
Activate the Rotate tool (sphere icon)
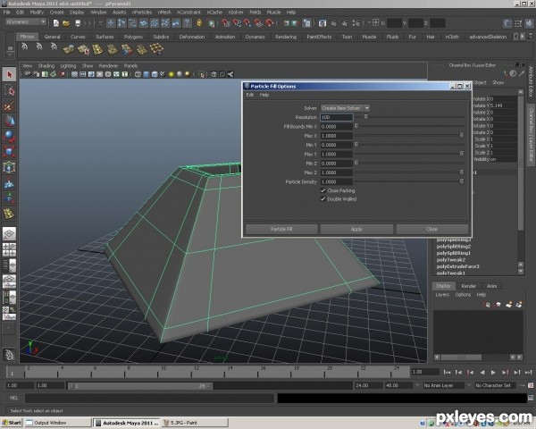(9, 136)
